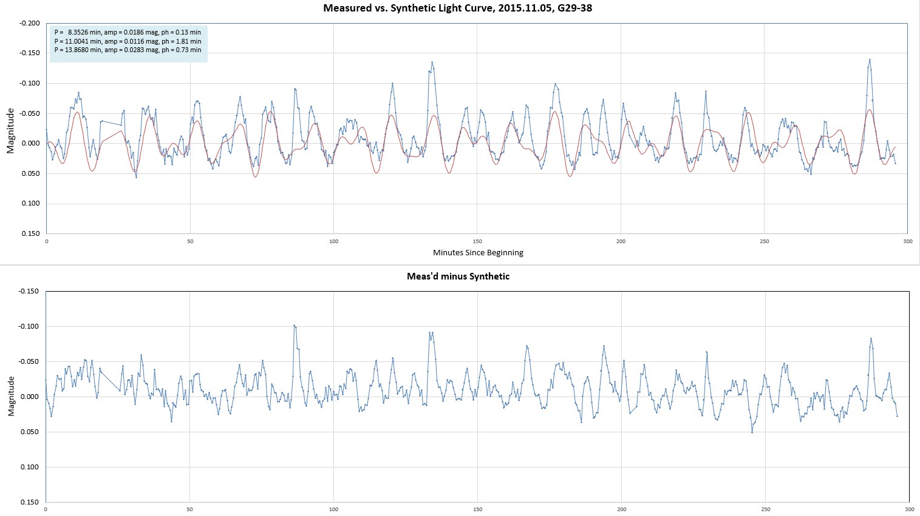Click the bottom chart y-axis value 0.050
Screen dimensions: 920x516
click(x=31, y=432)
